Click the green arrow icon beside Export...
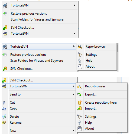Viewport: 136px width, 135px height. (x=79, y=94)
